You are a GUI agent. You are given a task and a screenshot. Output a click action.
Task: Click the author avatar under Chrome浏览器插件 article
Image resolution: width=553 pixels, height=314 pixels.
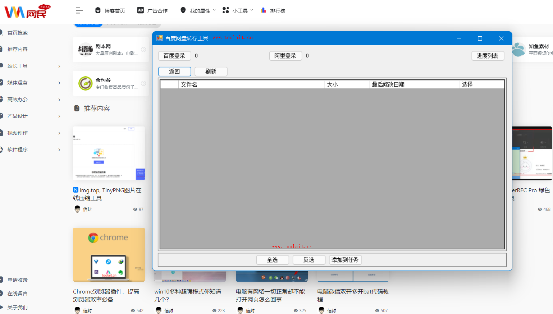[x=77, y=310]
